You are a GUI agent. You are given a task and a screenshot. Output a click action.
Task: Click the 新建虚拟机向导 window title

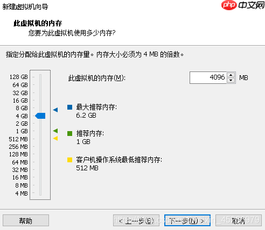25,7
